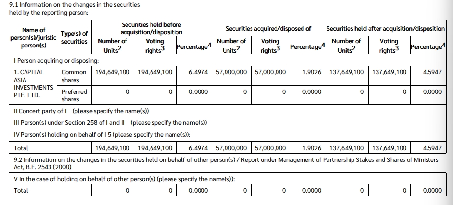Select the "9.2 Information on the changes" paragraph
Viewport: 453px width, 205px height.
(226, 163)
